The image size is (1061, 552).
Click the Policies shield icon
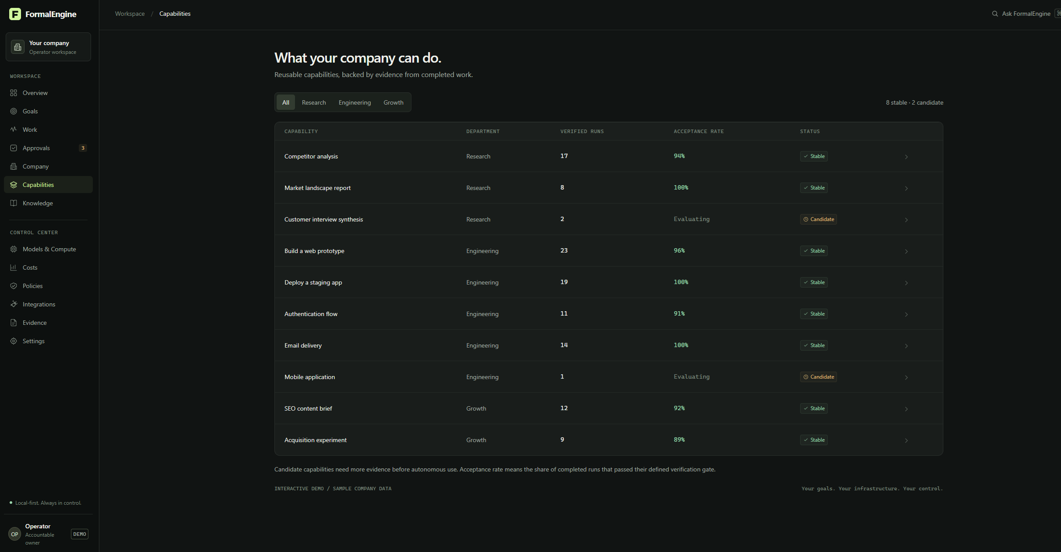14,286
